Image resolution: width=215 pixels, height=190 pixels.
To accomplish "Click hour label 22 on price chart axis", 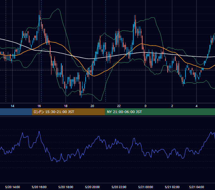I will click(119, 106).
